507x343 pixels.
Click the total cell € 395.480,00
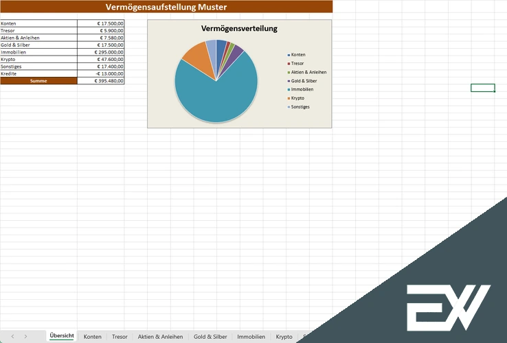coord(101,81)
